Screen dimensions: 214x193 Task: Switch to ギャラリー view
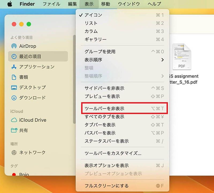pos(123,39)
